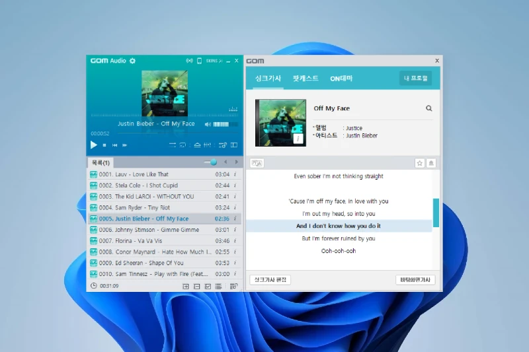Select track 0009 Ed Sheeran - Shape Of You
Image resolution: width=529 pixels, height=352 pixels.
(x=164, y=263)
